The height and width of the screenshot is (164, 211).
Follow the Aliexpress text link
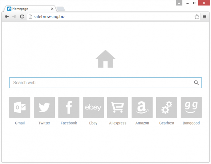pos(118,123)
